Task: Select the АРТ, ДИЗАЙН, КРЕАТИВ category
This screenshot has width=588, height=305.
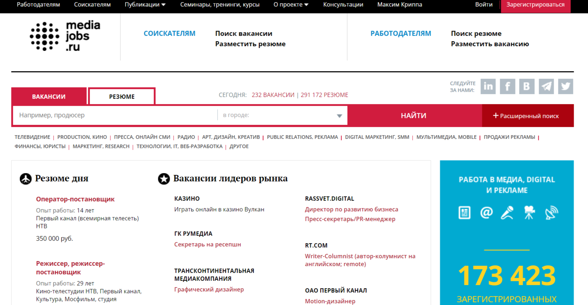Action: coord(231,137)
